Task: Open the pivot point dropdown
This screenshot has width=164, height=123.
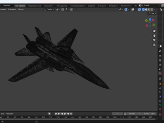Action: click(x=58, y=10)
